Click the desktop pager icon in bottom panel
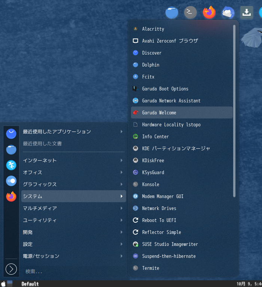The width and height of the screenshot is (262, 287). (10, 284)
